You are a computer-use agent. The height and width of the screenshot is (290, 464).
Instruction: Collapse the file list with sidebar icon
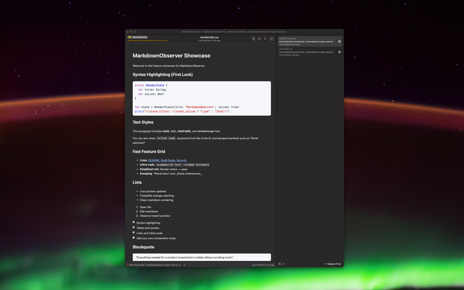point(280,264)
